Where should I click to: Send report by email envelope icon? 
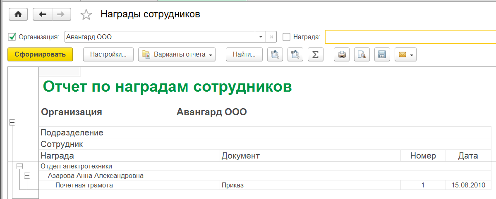click(x=405, y=54)
